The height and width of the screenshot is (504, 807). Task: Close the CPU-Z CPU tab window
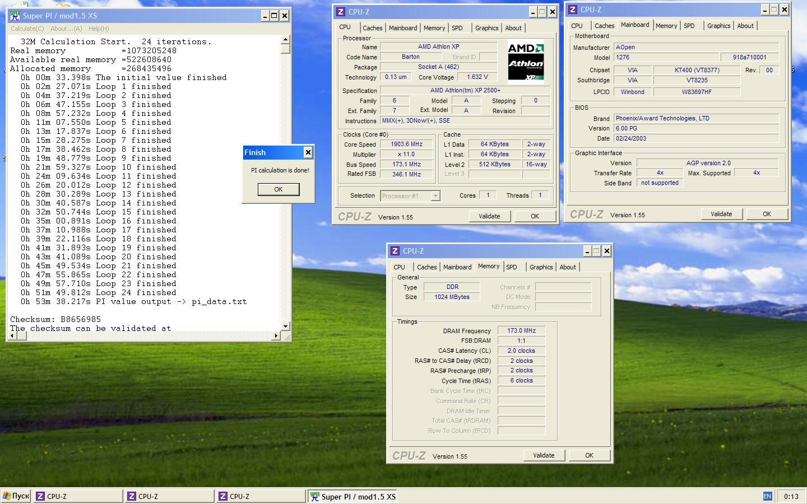point(552,12)
